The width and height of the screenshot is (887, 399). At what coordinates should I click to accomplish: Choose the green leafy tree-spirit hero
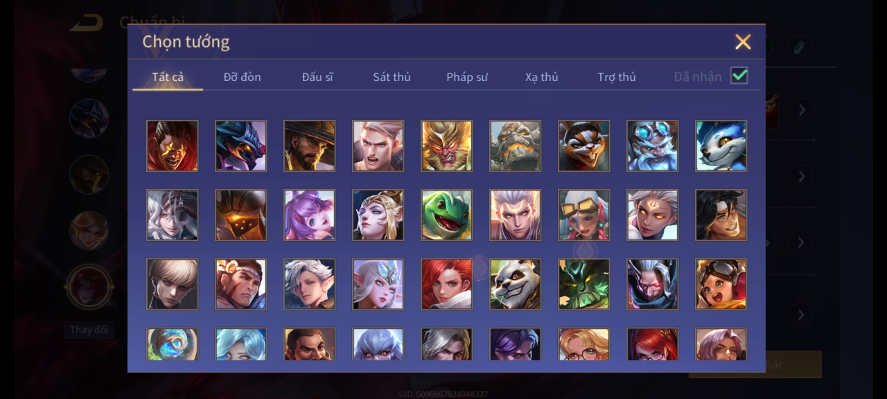(x=584, y=284)
